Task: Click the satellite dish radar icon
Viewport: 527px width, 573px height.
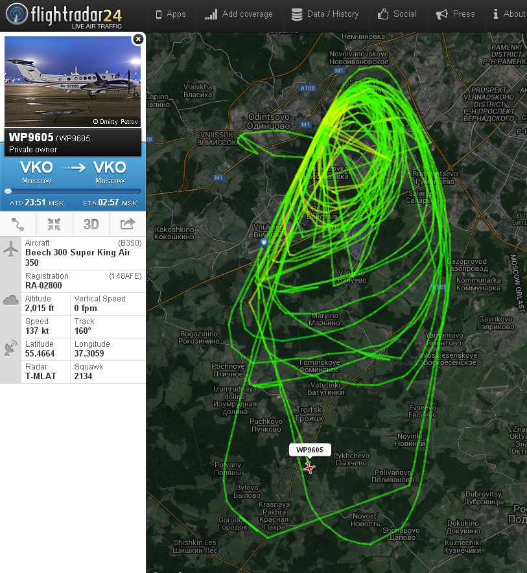Action: (x=10, y=347)
